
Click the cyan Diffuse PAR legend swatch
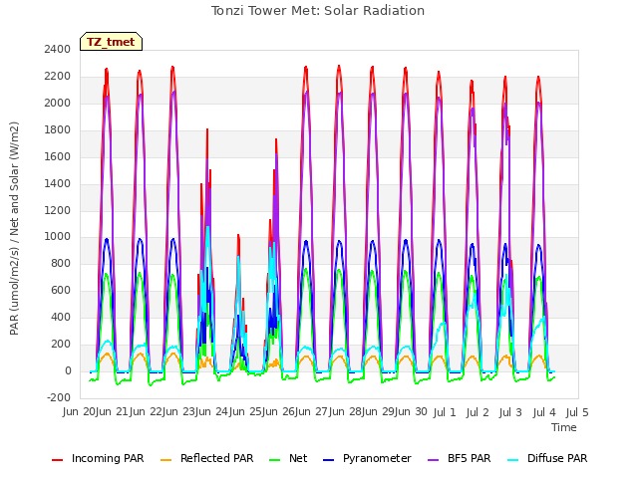pos(513,459)
